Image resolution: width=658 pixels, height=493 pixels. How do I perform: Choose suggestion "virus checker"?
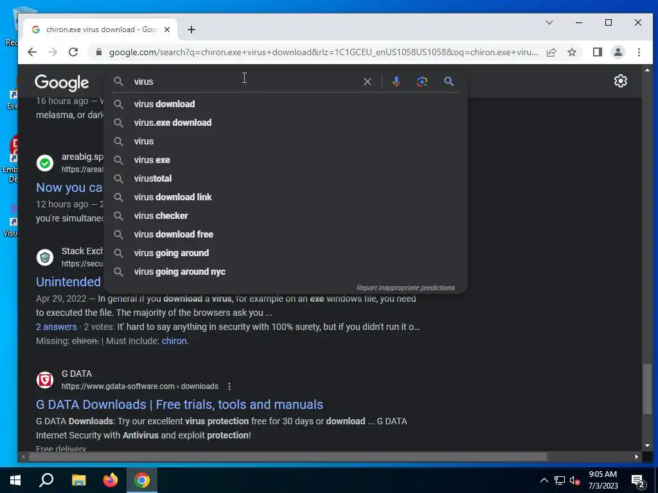point(285,216)
